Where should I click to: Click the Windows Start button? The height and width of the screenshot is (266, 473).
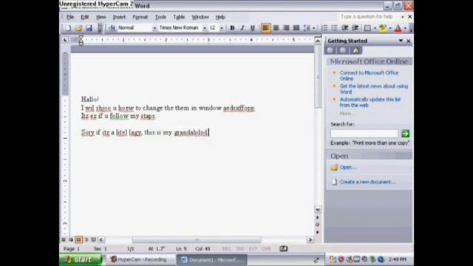[x=81, y=259]
